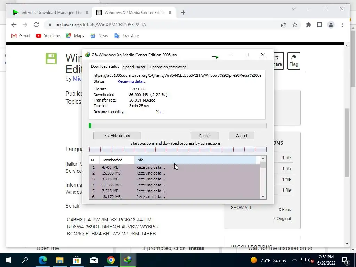Open Gmail bookmark
356x267 pixels.
pos(21,36)
